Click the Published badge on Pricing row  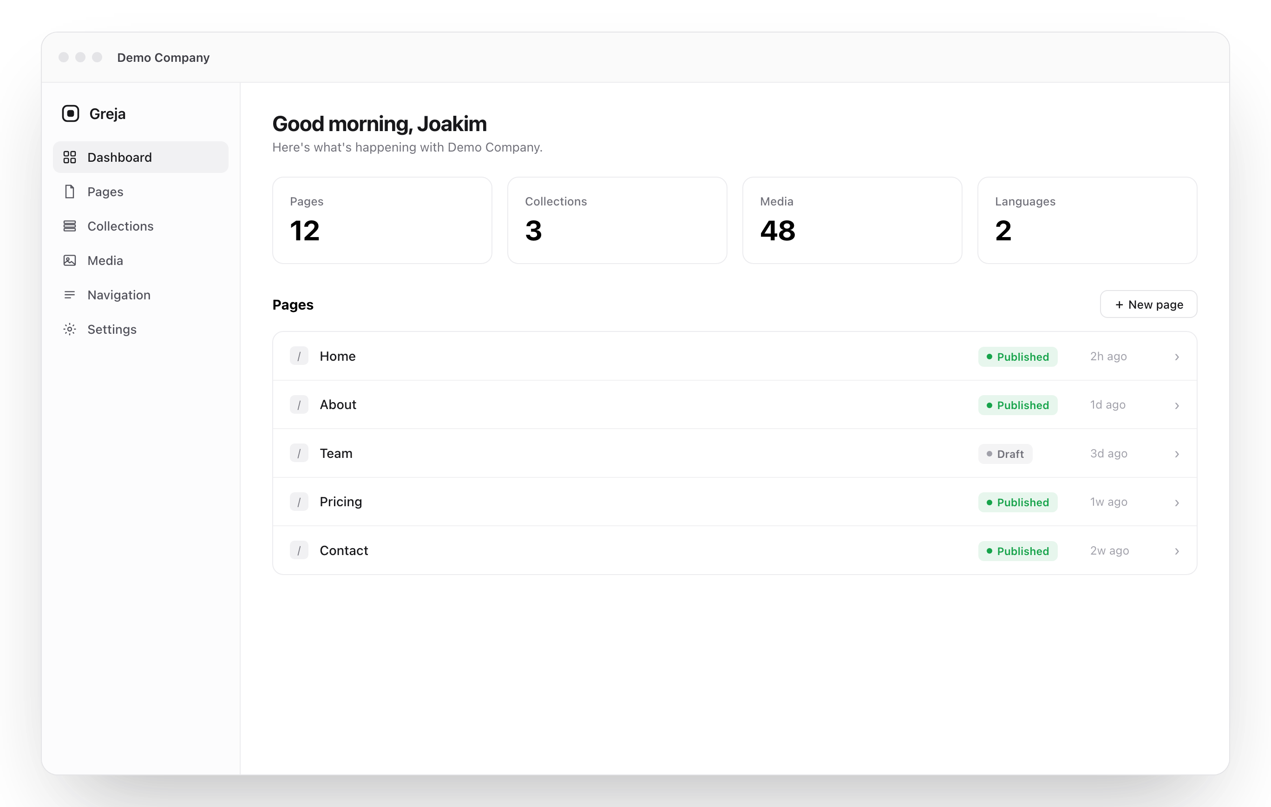pyautogui.click(x=1018, y=502)
